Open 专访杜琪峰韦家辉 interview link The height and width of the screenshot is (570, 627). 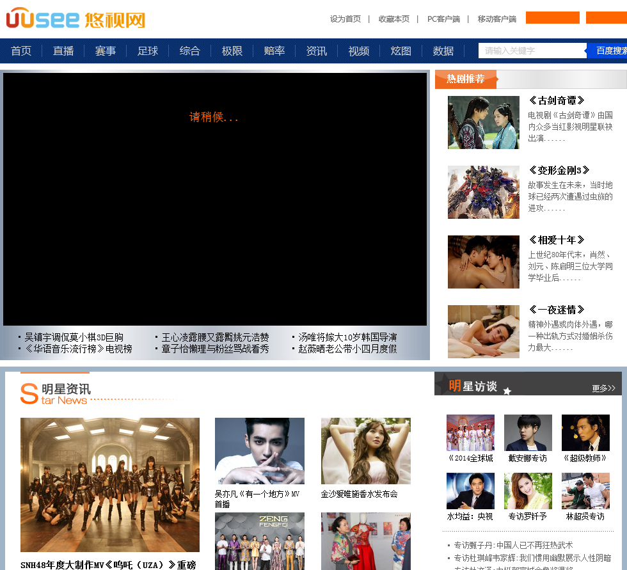tap(532, 558)
